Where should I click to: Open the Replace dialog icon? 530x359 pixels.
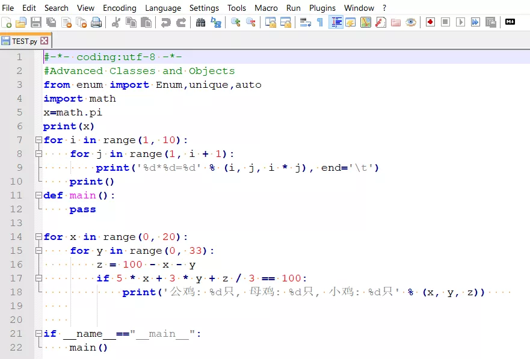pos(215,23)
